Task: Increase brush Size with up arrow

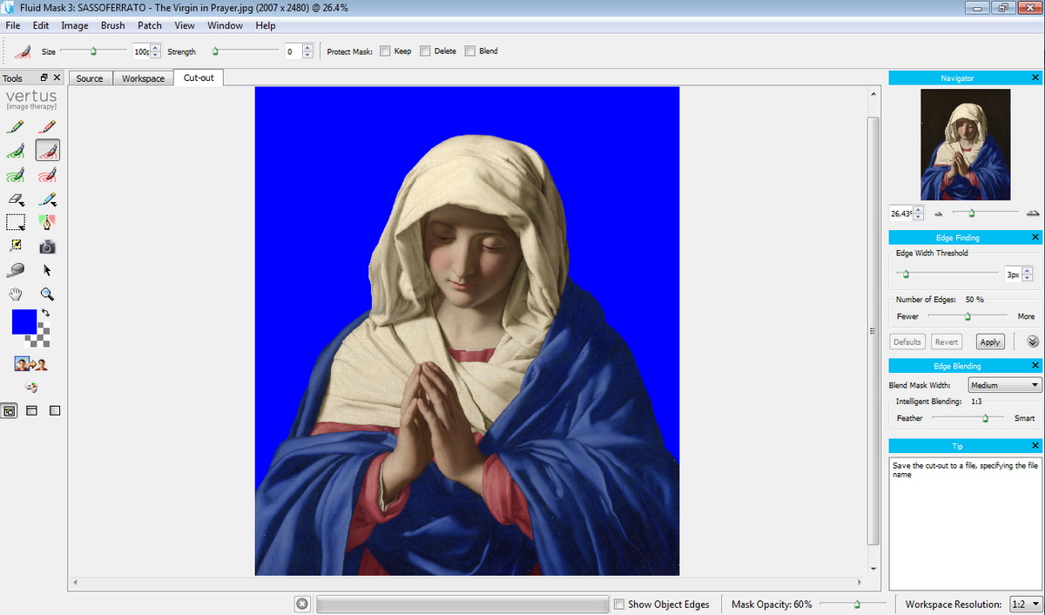Action: [x=155, y=48]
